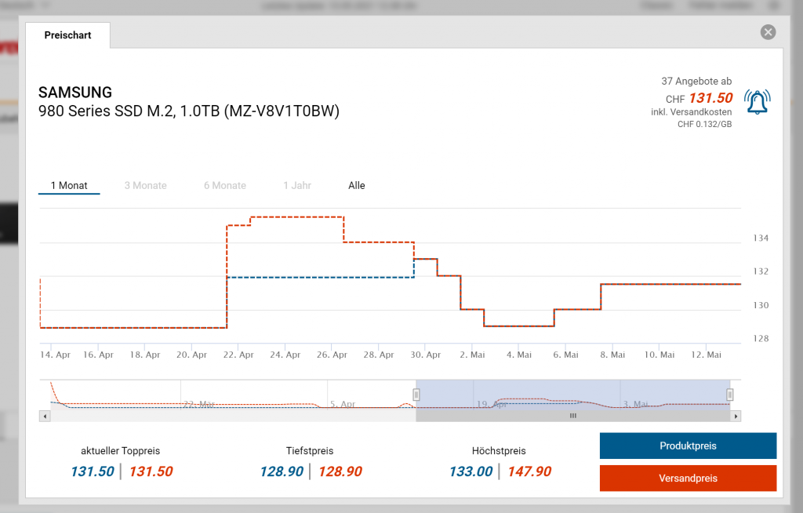803x513 pixels.
Task: Click the scrollbar thumb grip in navigator
Action: point(572,416)
